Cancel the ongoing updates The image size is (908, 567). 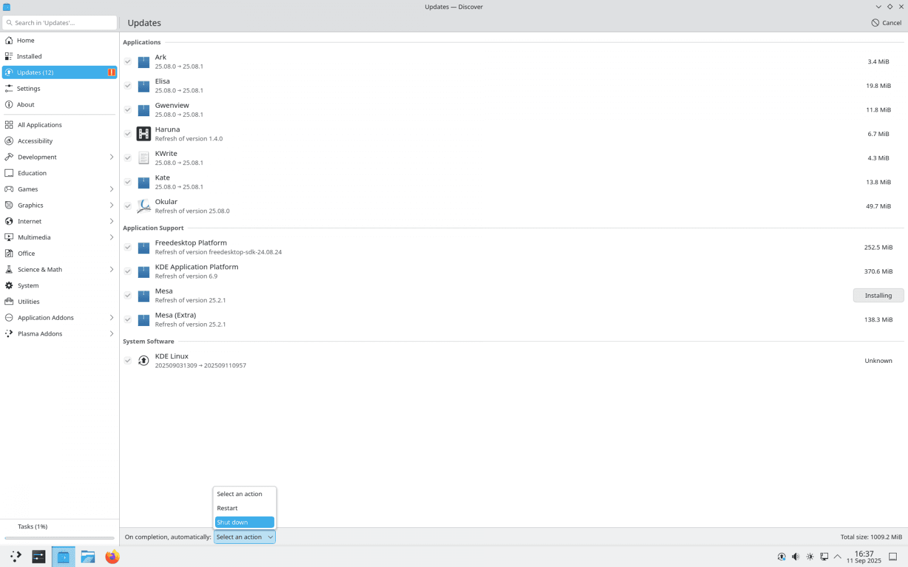886,23
